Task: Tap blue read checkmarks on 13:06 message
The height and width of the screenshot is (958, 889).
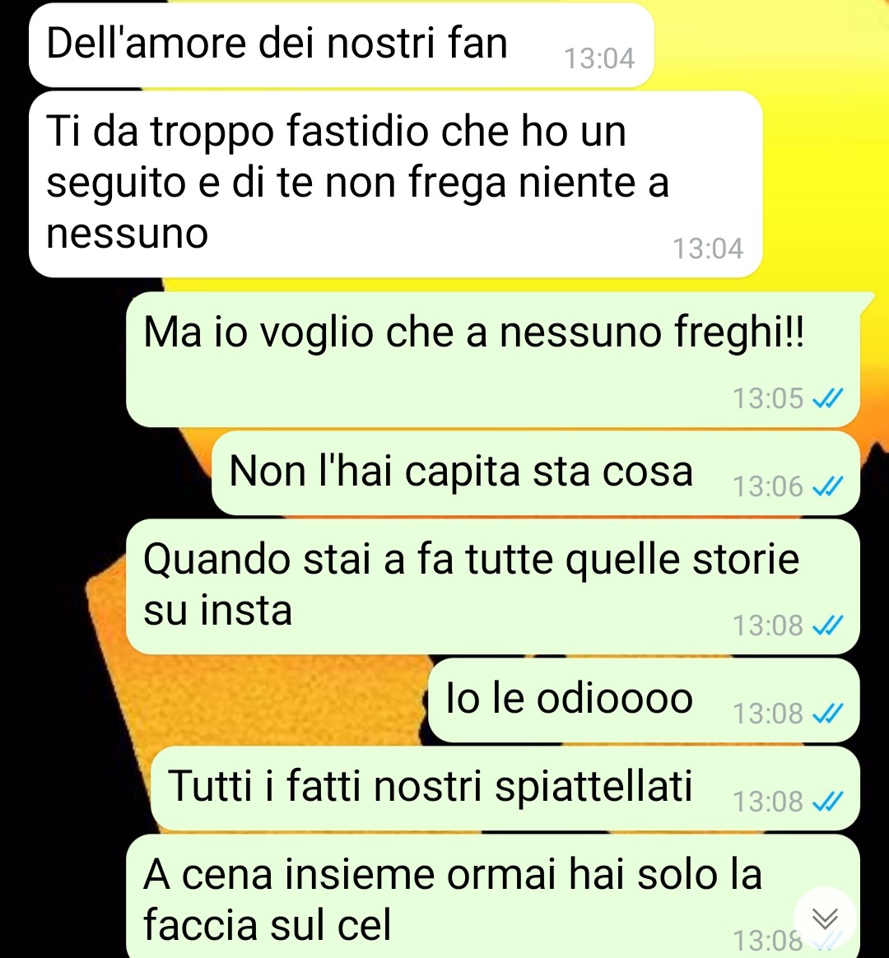Action: [827, 487]
